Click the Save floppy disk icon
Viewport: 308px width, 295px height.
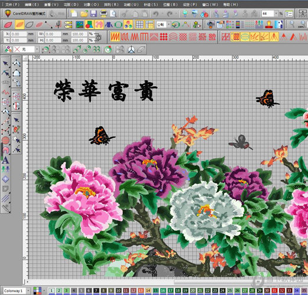[93, 14]
